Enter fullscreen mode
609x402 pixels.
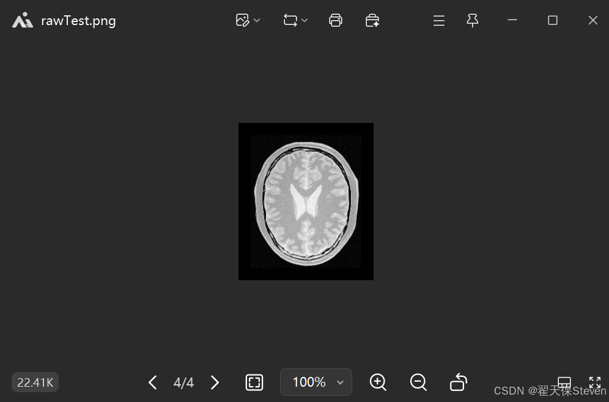[595, 382]
